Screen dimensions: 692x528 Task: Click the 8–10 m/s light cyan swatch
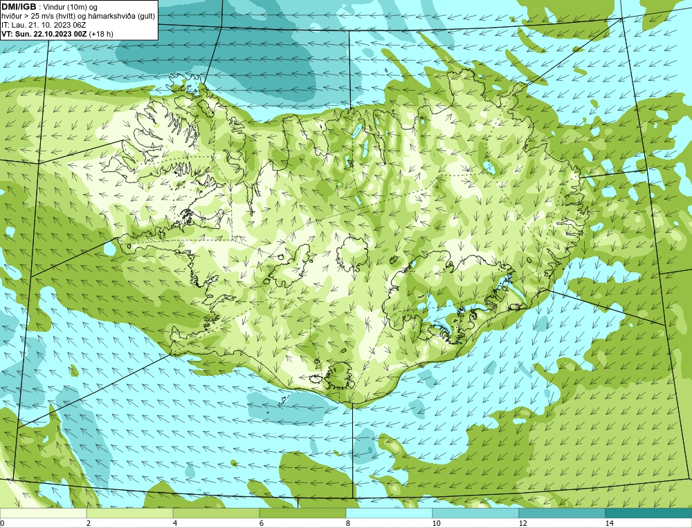click(x=389, y=513)
